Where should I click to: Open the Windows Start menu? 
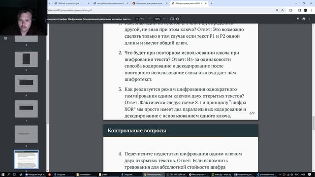click(x=3, y=175)
